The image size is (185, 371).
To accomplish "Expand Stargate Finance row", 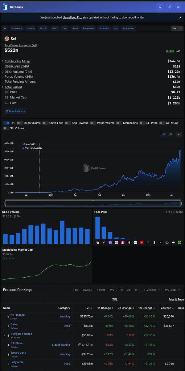I will coord(4,335).
